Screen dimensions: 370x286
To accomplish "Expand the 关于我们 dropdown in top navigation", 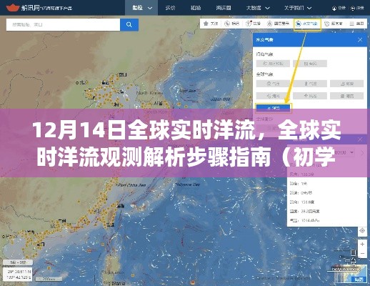I will (298, 8).
